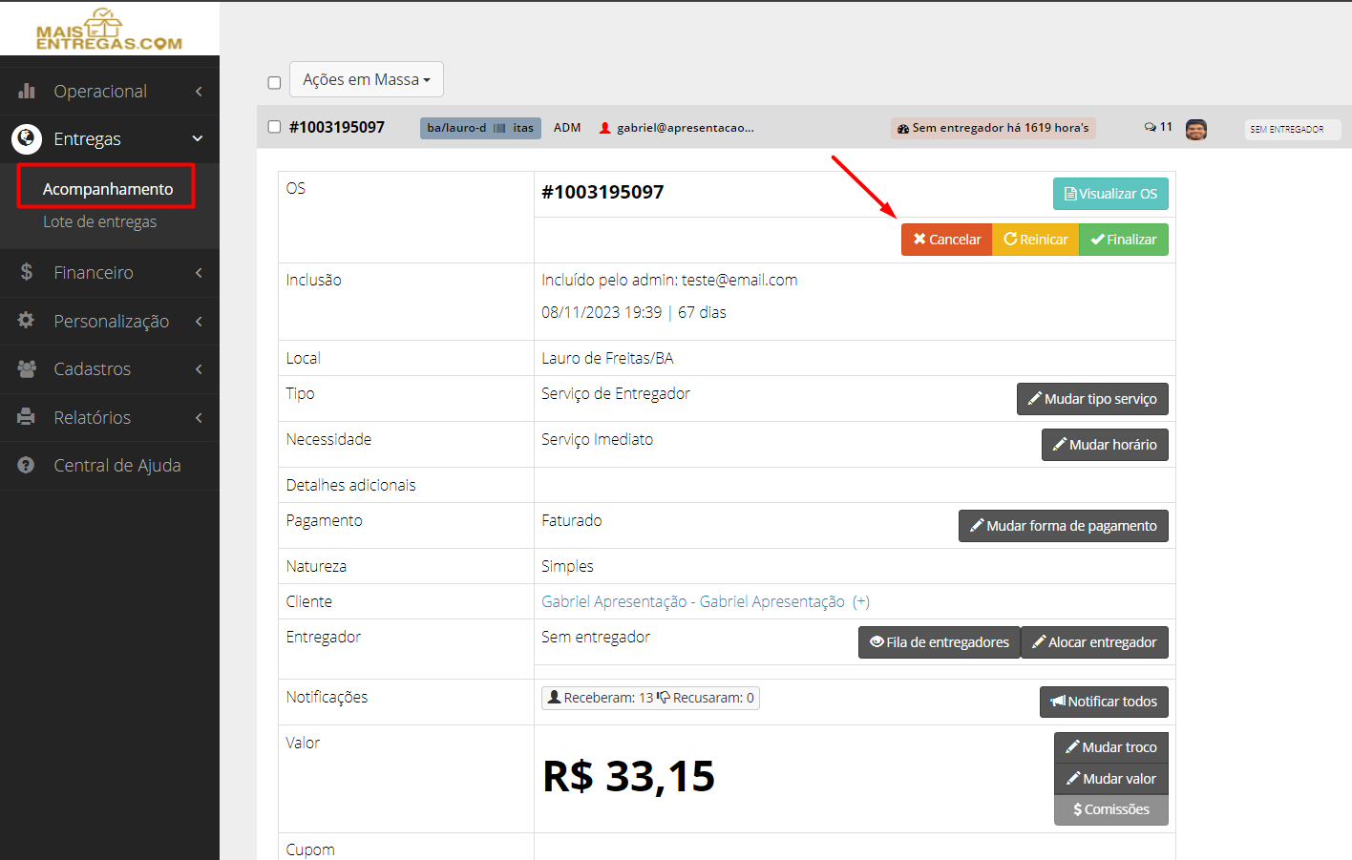
Task: Toggle the select-all checkbox beside Ações em Massa
Action: [x=274, y=83]
